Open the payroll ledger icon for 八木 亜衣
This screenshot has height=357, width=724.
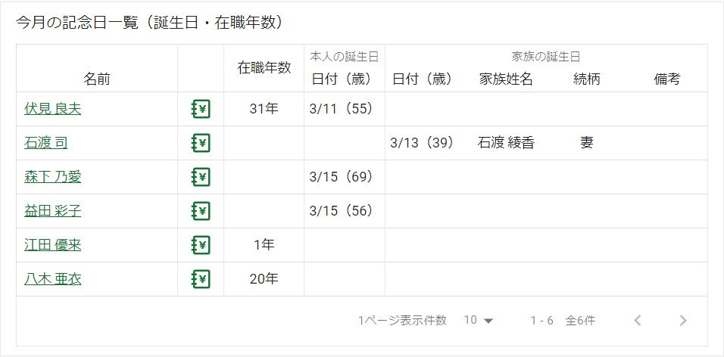tap(201, 279)
